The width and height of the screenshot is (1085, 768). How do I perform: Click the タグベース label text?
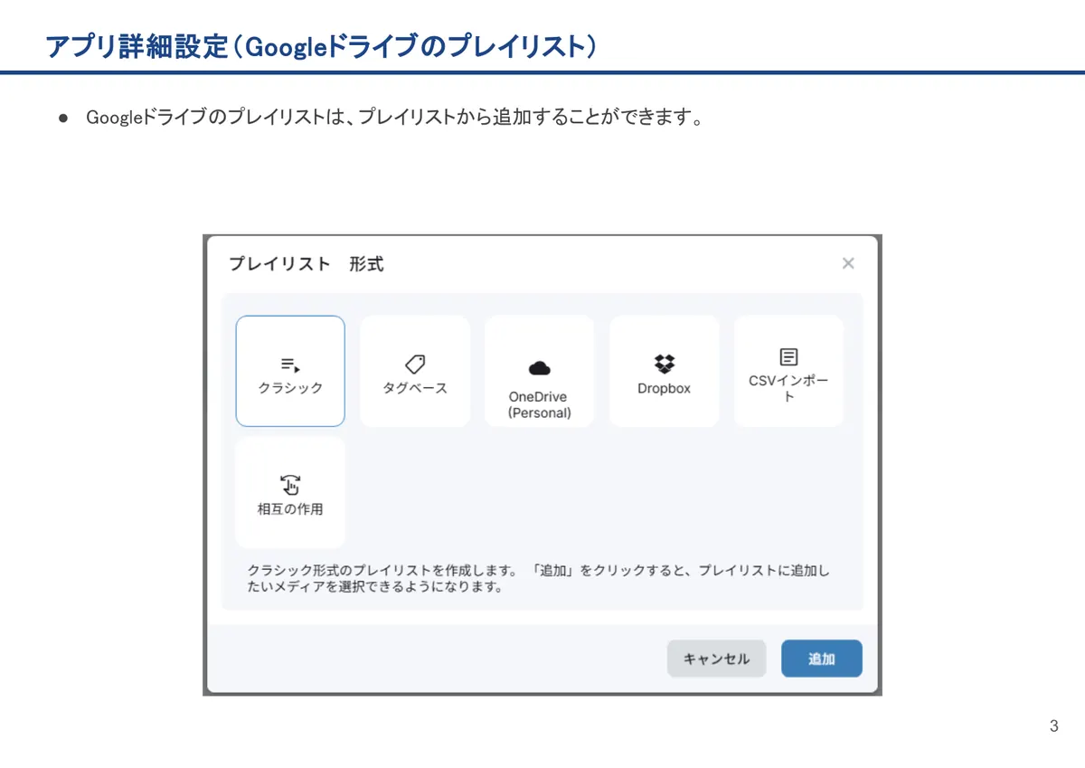pyautogui.click(x=415, y=388)
